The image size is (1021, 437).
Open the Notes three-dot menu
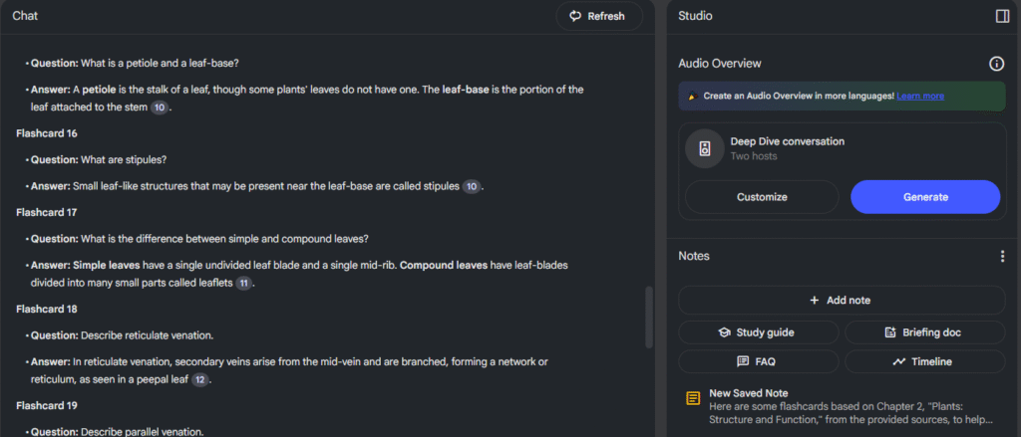[x=1002, y=256]
